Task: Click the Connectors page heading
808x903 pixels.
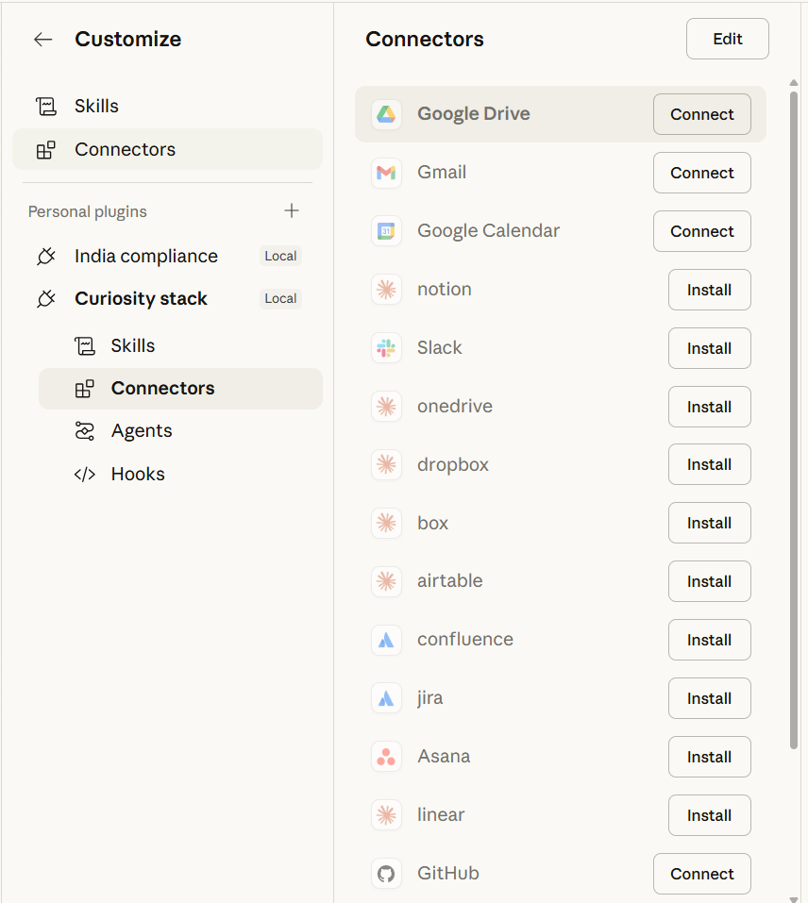Action: point(425,40)
